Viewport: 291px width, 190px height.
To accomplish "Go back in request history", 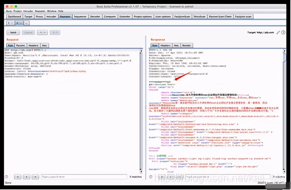I will 42,32.
